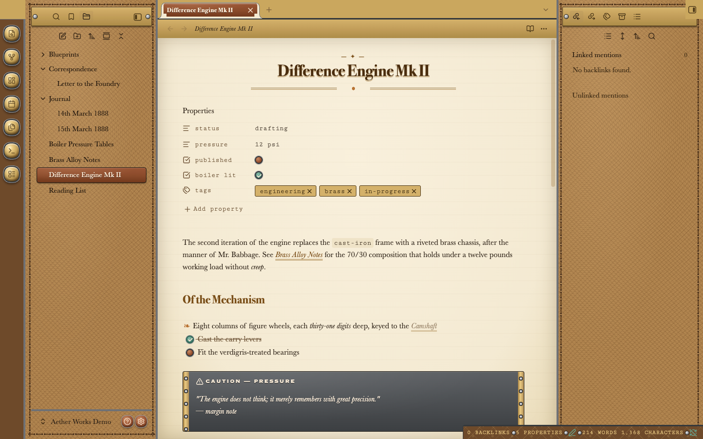Toggle the published property checkbox
Viewport: 703px width, 439px height.
(259, 160)
